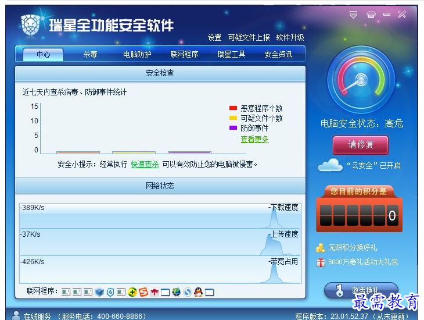Open 5000万豪礼活动大礼包 link
The width and height of the screenshot is (424, 320).
pyautogui.click(x=363, y=262)
